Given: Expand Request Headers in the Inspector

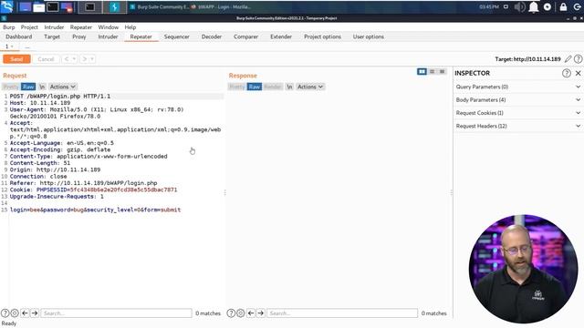Looking at the screenshot, I should pos(518,126).
